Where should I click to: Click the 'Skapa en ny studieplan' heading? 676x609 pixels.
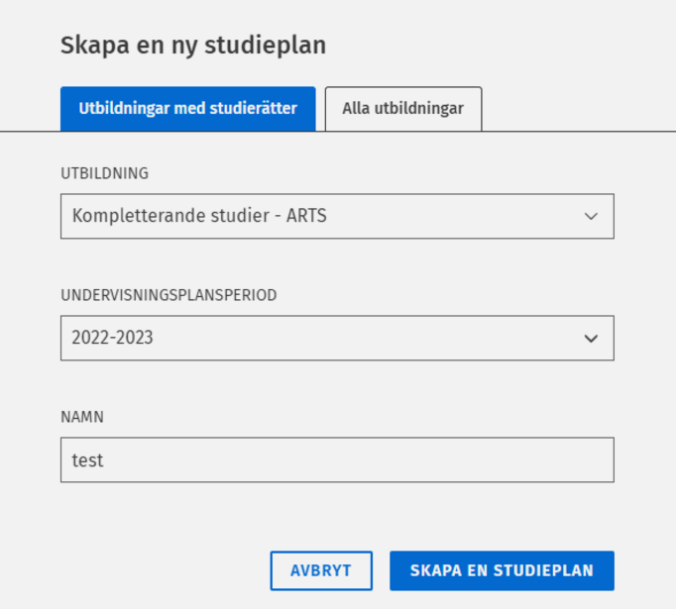point(193,45)
